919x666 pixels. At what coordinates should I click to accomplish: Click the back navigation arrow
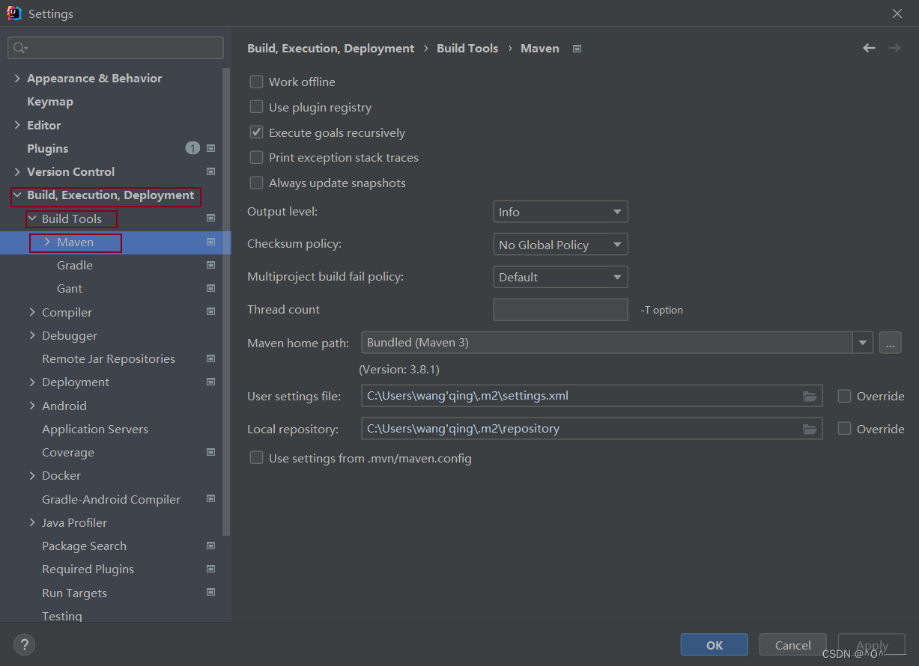click(869, 48)
